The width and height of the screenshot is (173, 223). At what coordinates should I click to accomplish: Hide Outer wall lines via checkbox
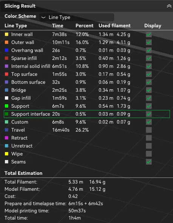(149, 42)
